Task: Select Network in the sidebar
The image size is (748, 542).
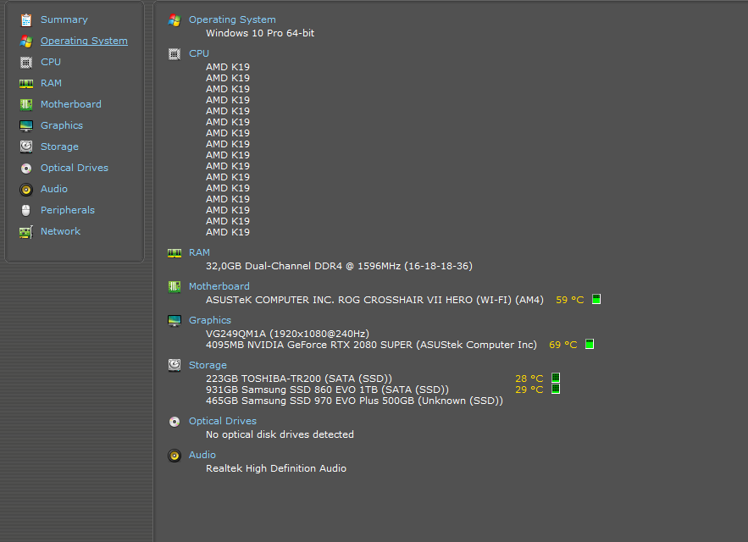Action: (x=61, y=231)
